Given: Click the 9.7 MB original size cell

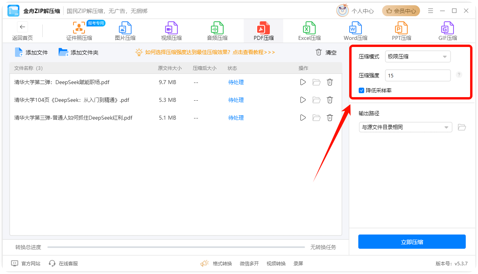Looking at the screenshot, I should [x=167, y=82].
